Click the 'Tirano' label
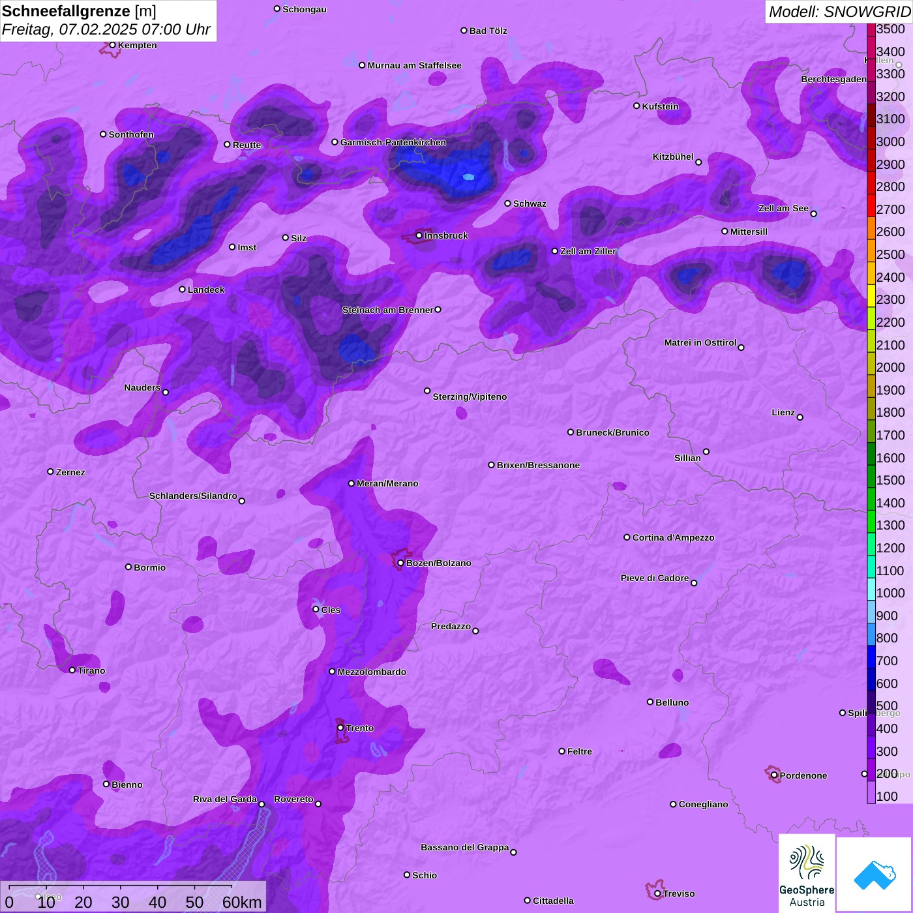Screen dimensions: 913x913 click(x=91, y=670)
